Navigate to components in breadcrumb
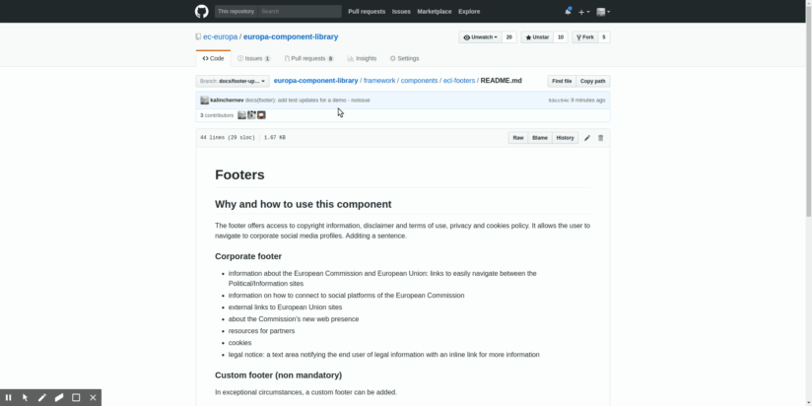The image size is (812, 406). [x=419, y=81]
